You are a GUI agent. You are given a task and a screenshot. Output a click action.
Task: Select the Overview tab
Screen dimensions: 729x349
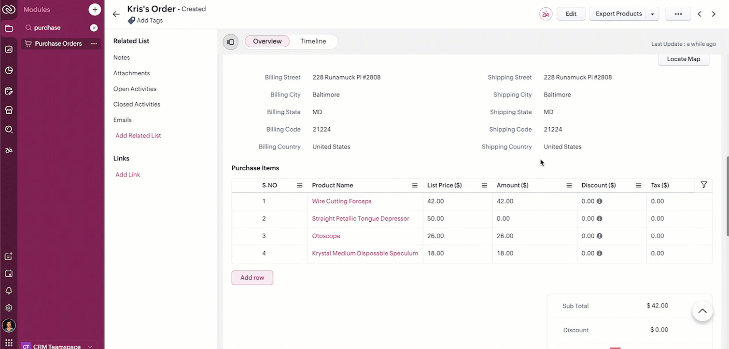tap(267, 41)
